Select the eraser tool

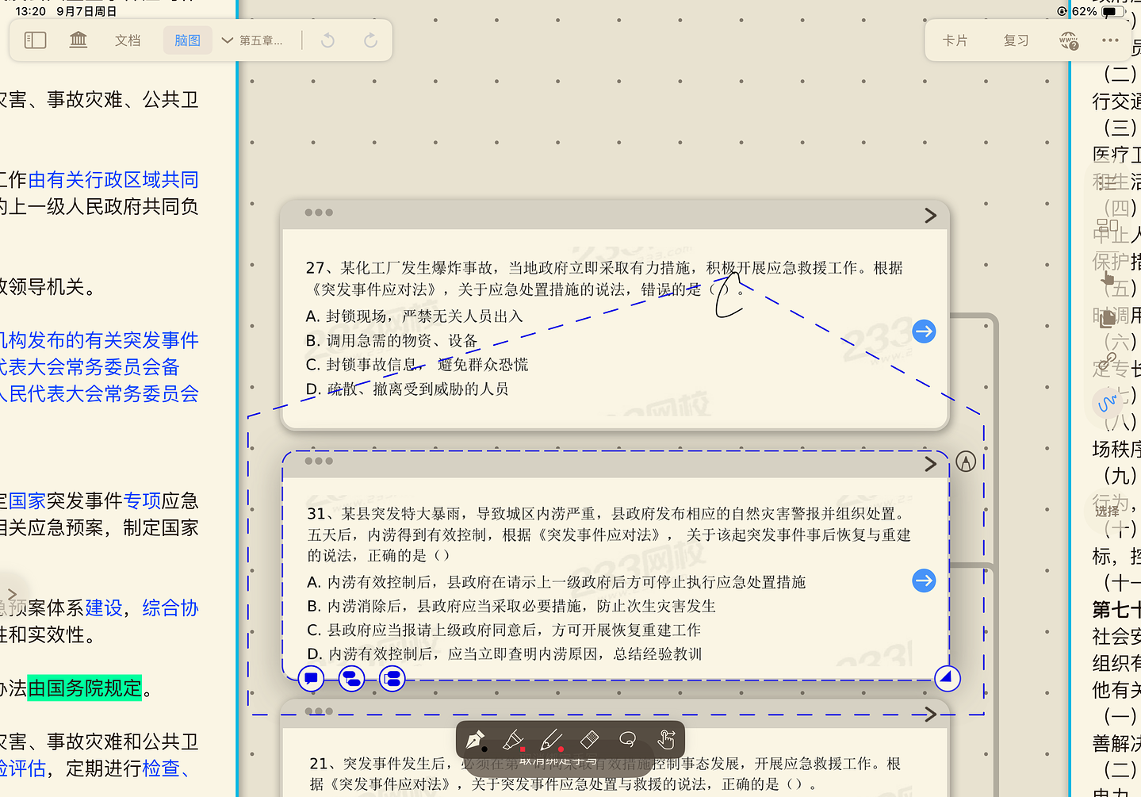[x=589, y=740]
